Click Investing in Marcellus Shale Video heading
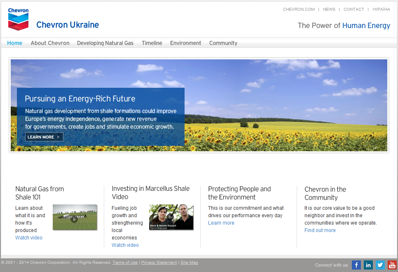398x272 pixels. tap(150, 192)
